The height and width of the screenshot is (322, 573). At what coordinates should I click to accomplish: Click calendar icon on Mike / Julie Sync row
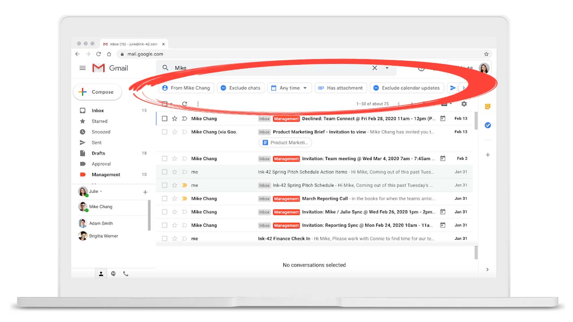[443, 212]
